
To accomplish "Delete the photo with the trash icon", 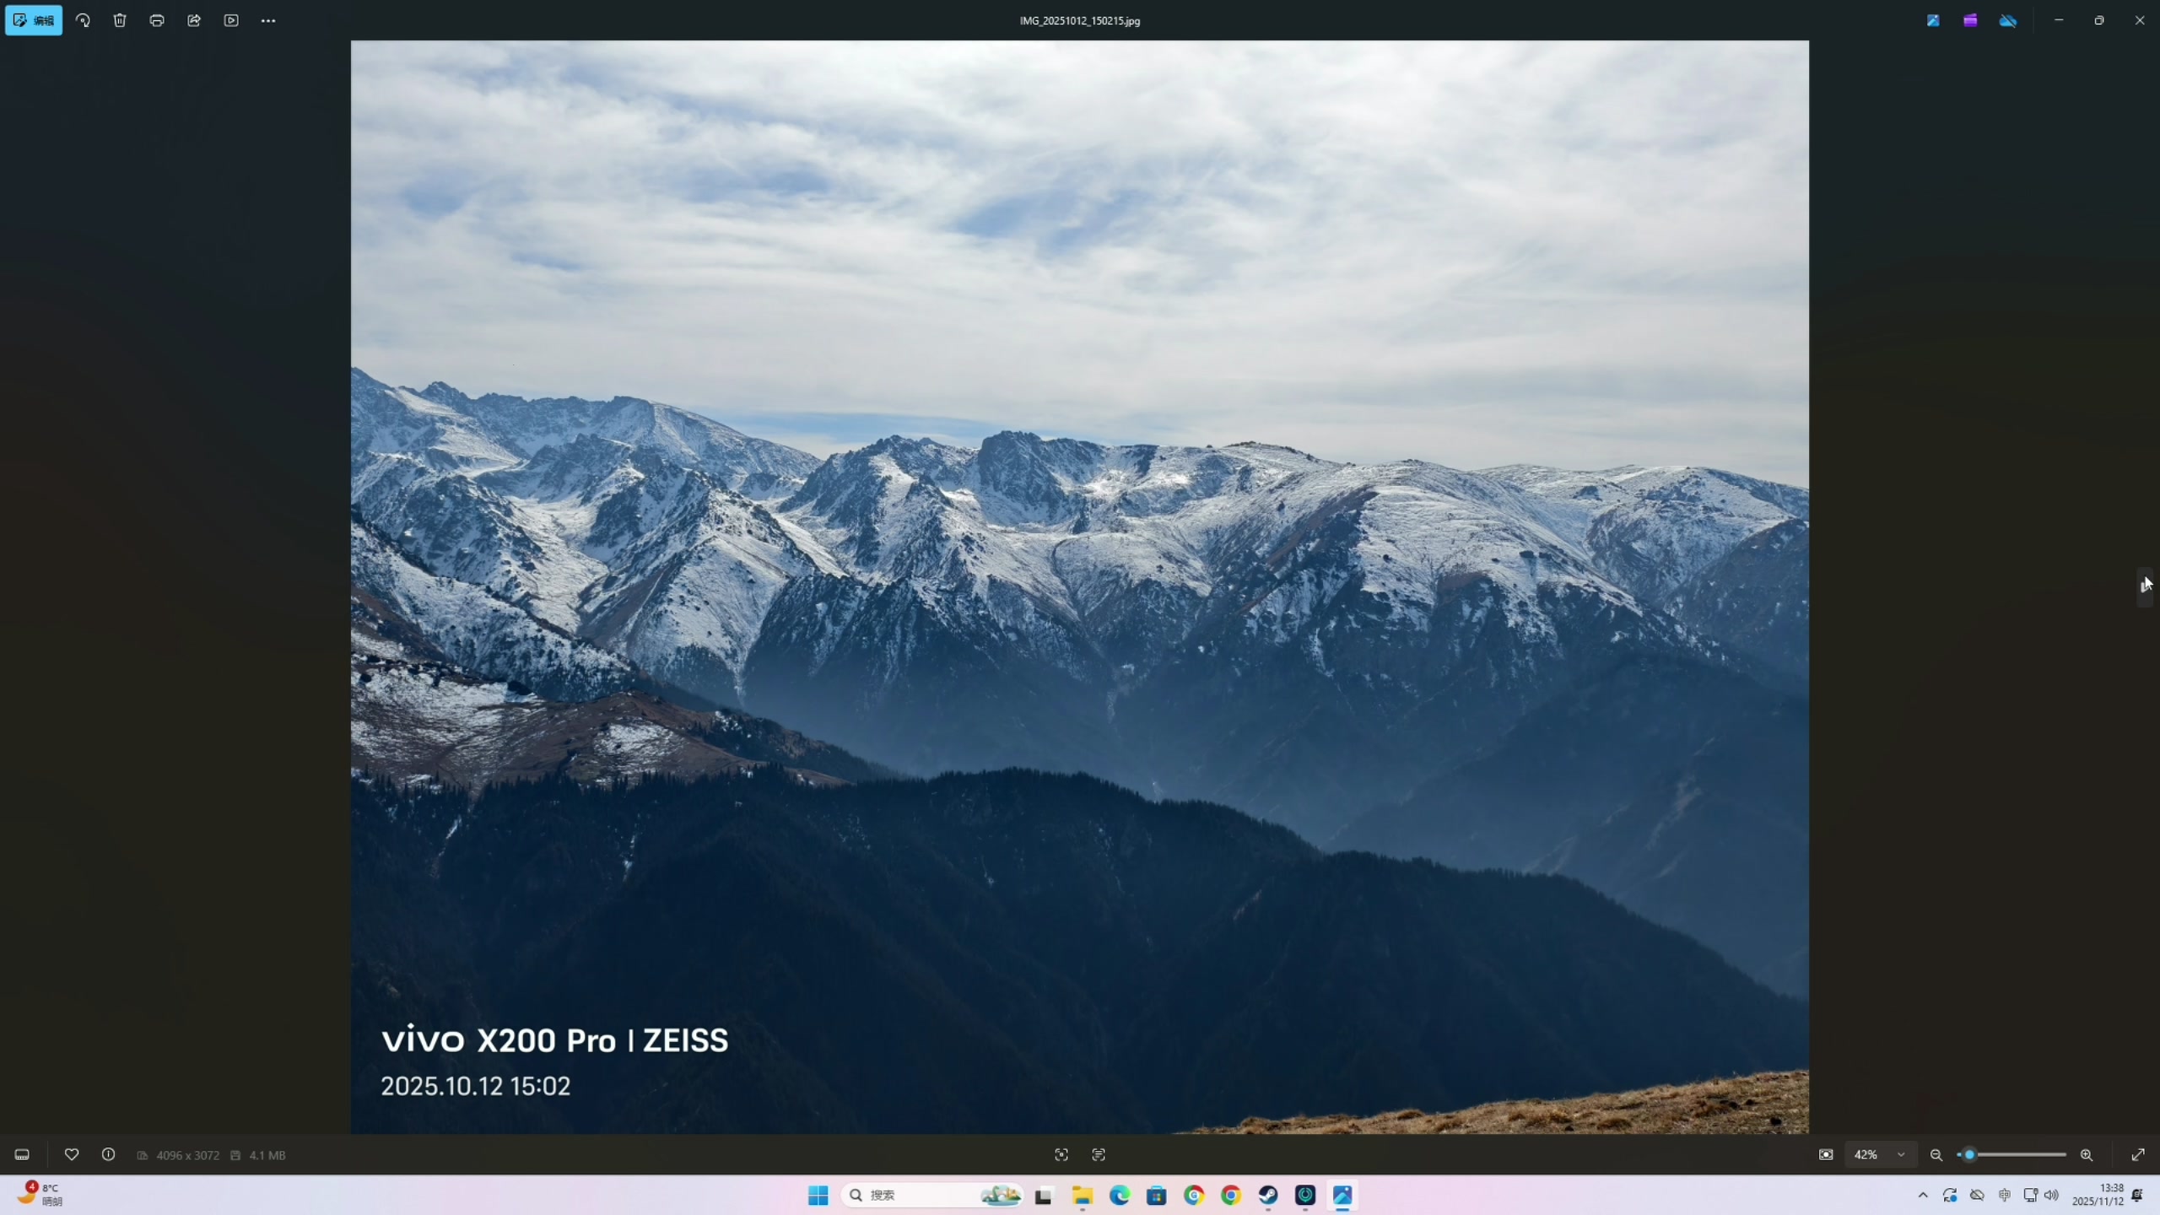I will tap(120, 20).
